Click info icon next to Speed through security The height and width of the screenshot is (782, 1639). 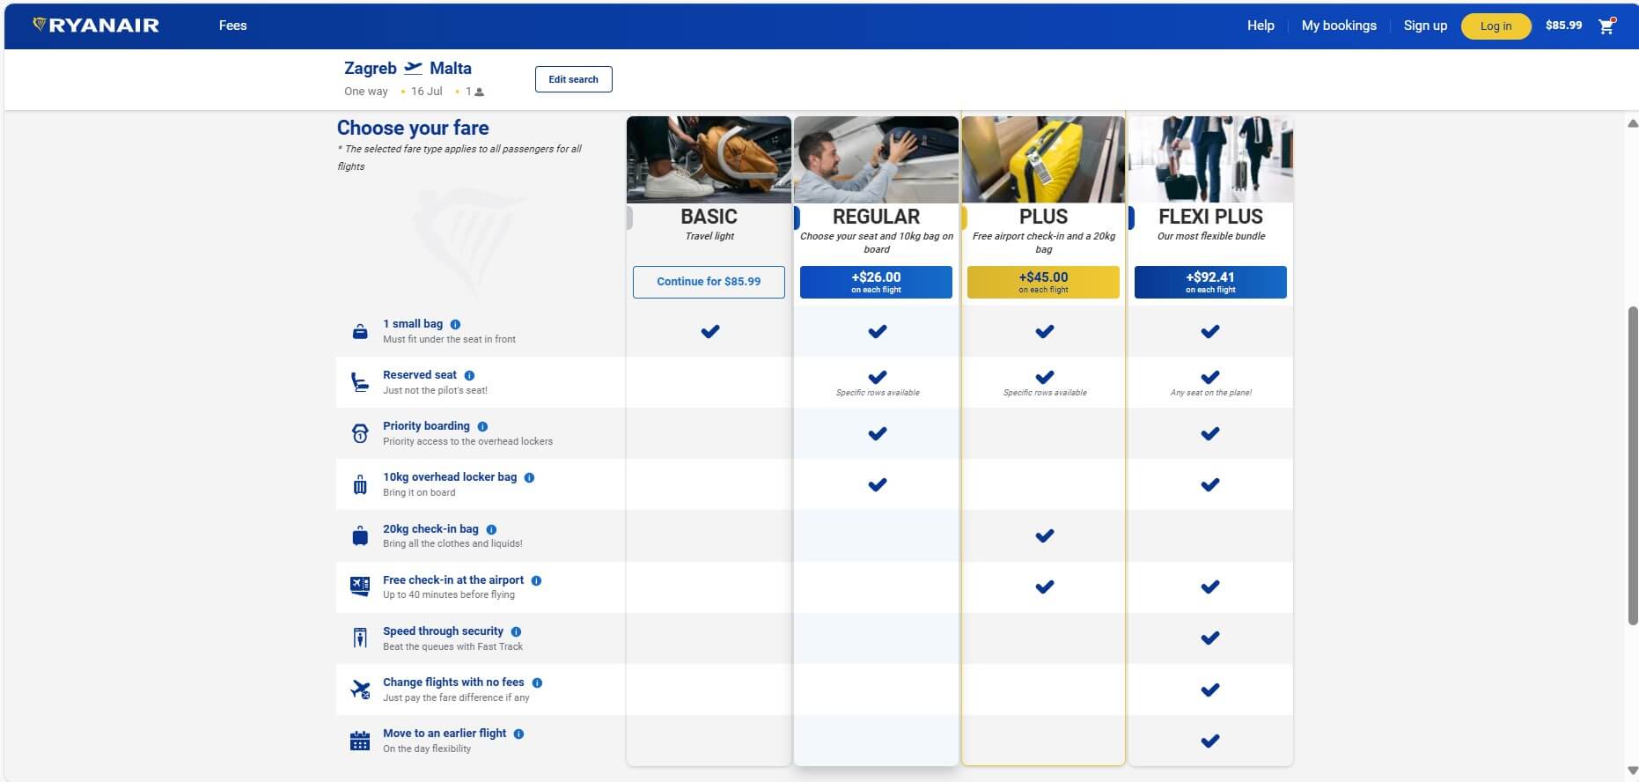click(516, 631)
